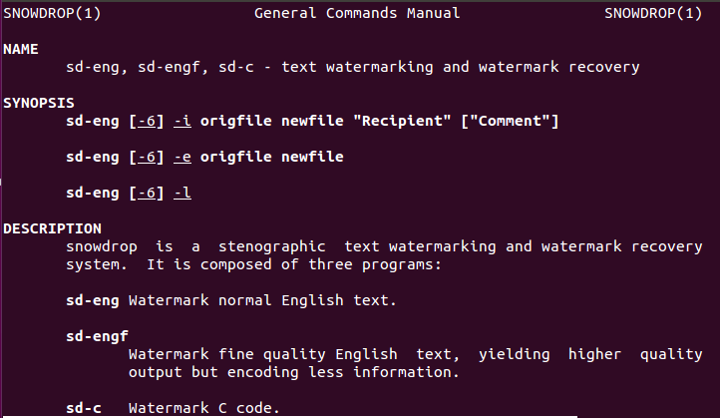Click the SNOWDROP(1) header at top right

(x=653, y=13)
